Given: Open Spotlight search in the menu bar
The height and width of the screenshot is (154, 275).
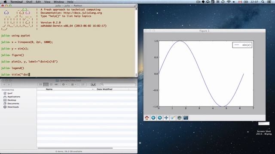Looking at the screenshot, I should (x=263, y=2).
